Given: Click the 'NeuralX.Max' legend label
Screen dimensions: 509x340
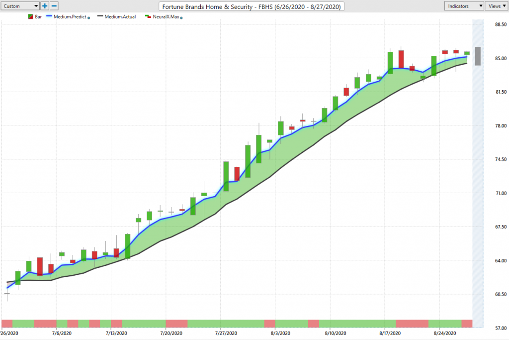Looking at the screenshot, I should click(166, 16).
